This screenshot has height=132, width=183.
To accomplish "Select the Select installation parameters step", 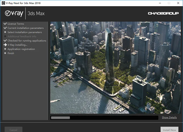I will pyautogui.click(x=25, y=32).
